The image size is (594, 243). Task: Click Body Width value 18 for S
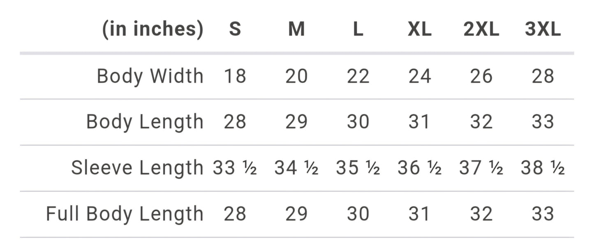[235, 76]
